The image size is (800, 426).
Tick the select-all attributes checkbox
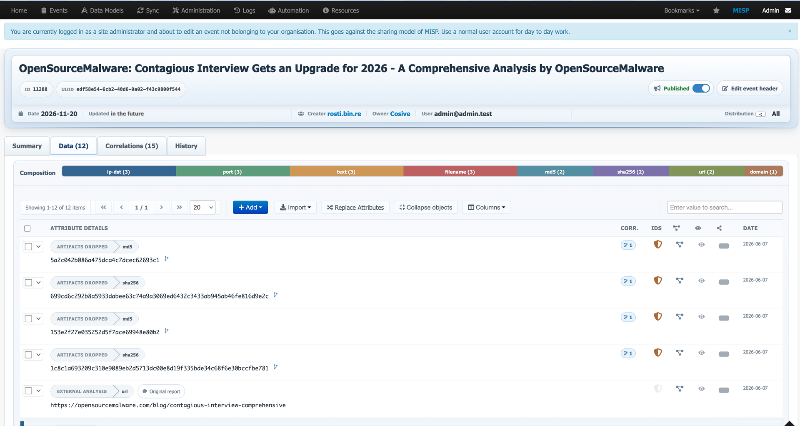pos(27,228)
